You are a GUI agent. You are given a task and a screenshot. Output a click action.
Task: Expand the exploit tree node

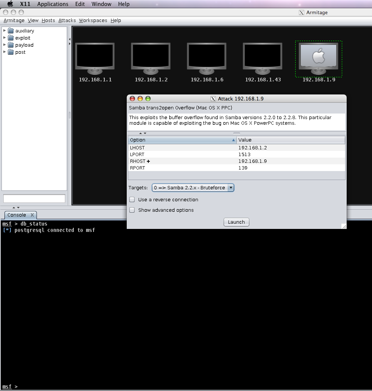pos(4,38)
